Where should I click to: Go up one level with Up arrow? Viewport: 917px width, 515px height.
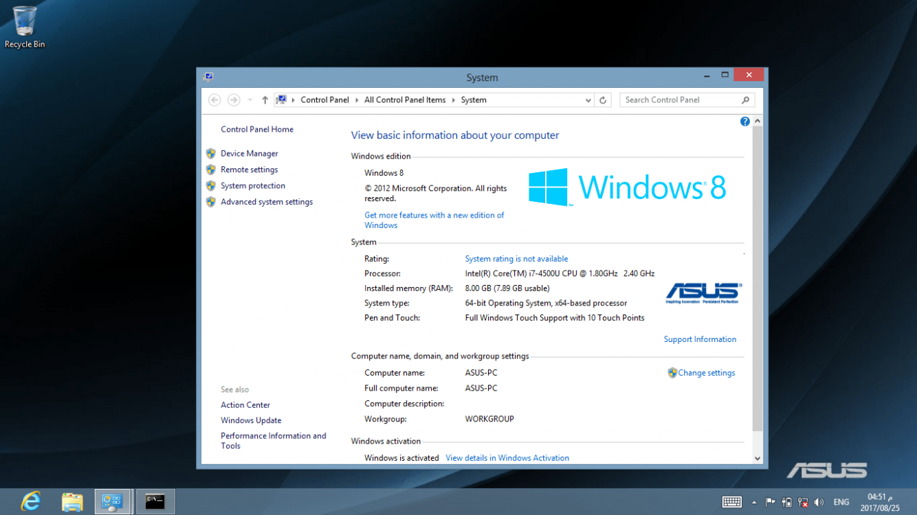(x=265, y=100)
